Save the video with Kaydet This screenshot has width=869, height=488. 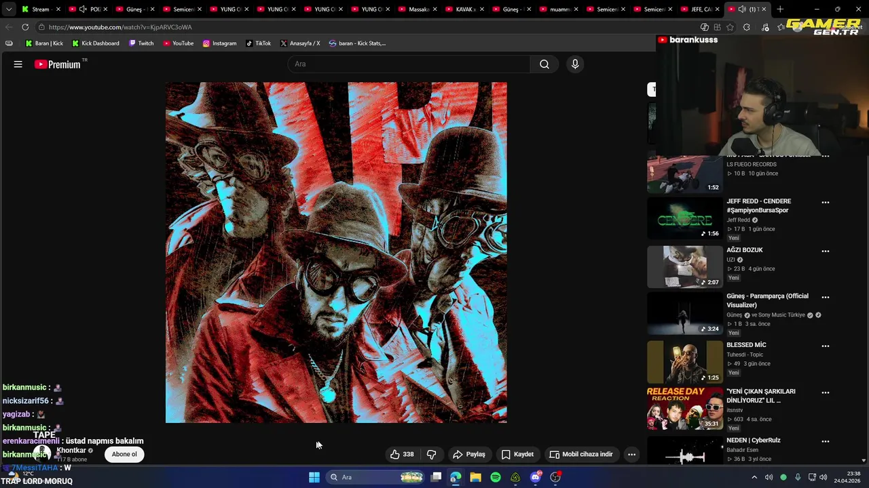coord(517,454)
